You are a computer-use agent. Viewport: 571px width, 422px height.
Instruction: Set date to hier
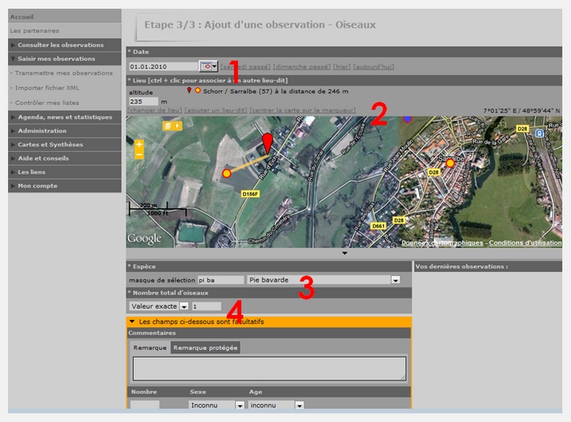point(342,67)
